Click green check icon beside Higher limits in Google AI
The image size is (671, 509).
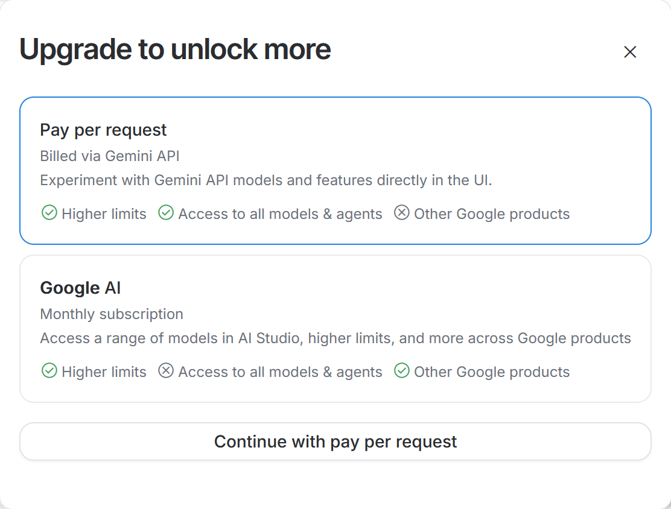tap(49, 371)
